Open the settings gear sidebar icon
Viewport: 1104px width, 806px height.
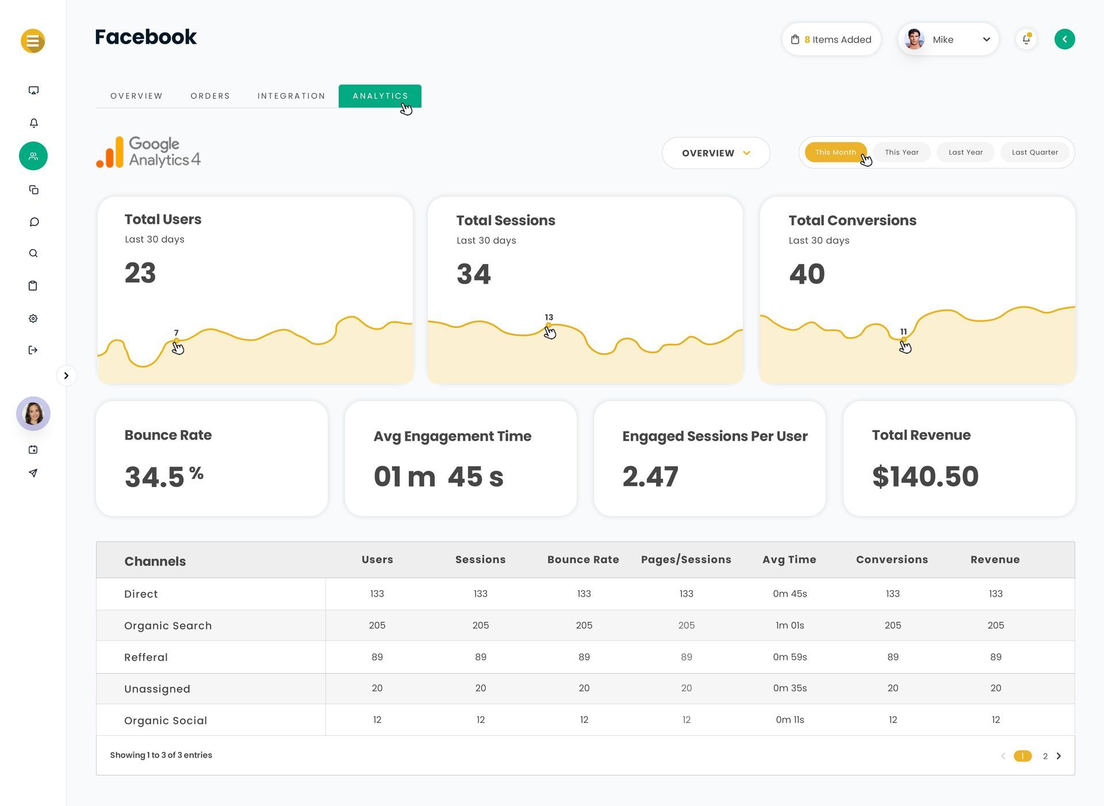(x=33, y=318)
